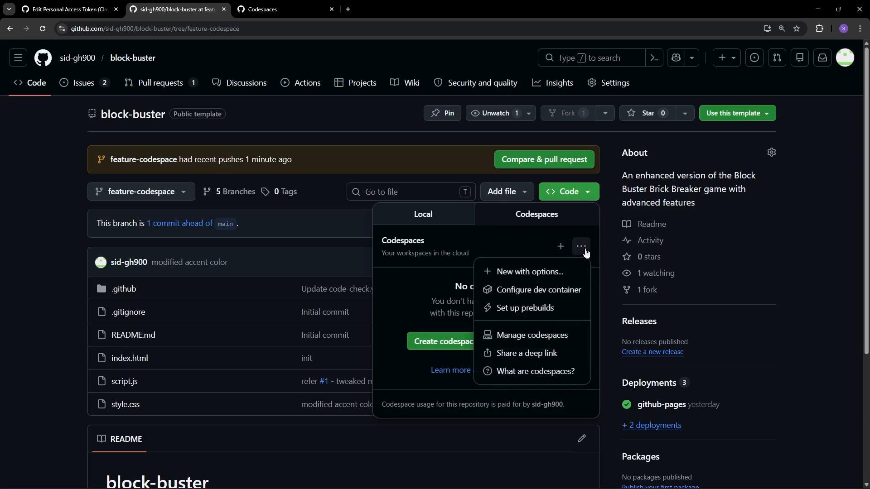Screen dimensions: 870x489
Task: Switch to the Local tab in Code panel
Action: (423, 214)
